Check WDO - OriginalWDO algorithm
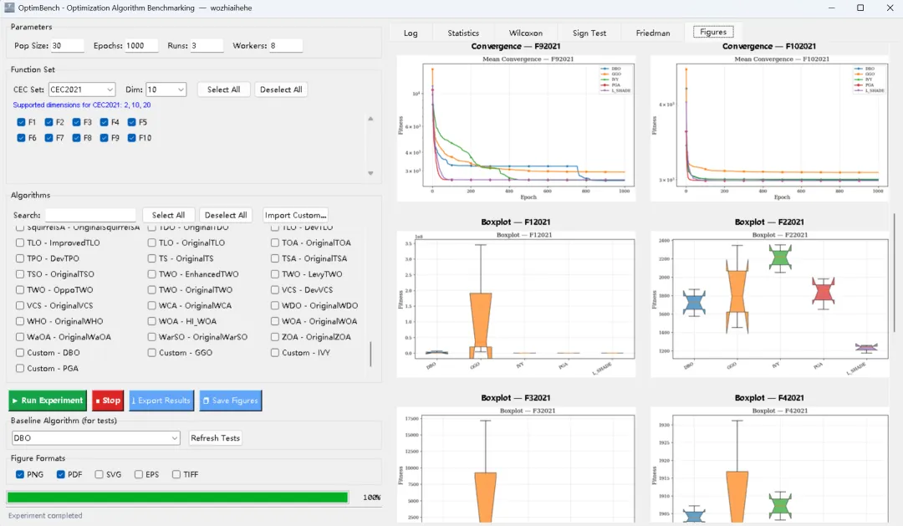This screenshot has height=526, width=903. tap(275, 305)
